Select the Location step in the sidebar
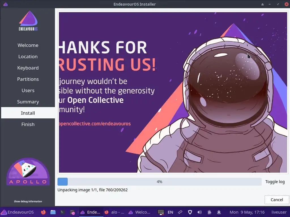290x217 pixels. (x=28, y=57)
